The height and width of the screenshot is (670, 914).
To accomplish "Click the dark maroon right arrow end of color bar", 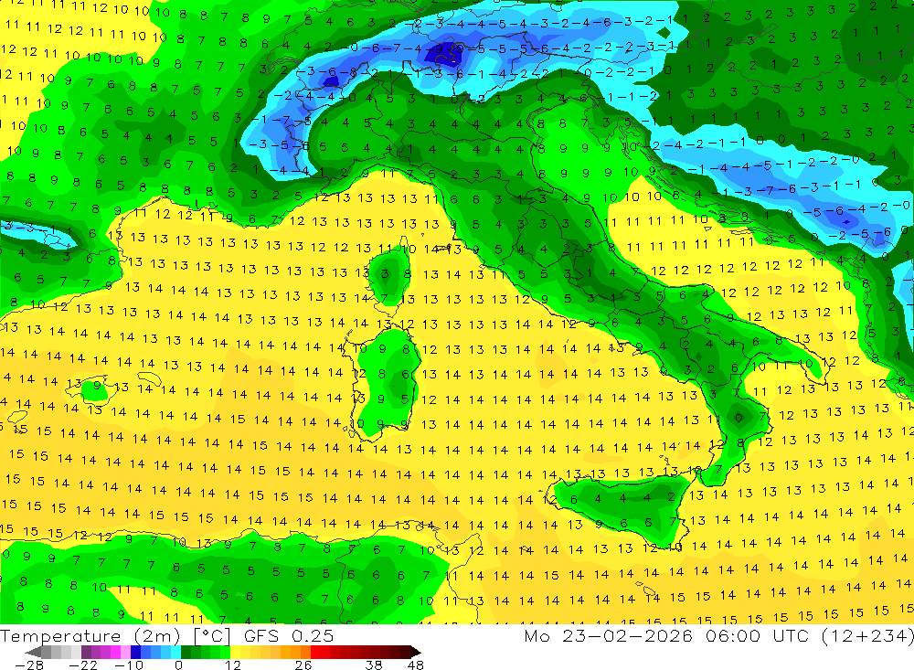I will [416, 652].
